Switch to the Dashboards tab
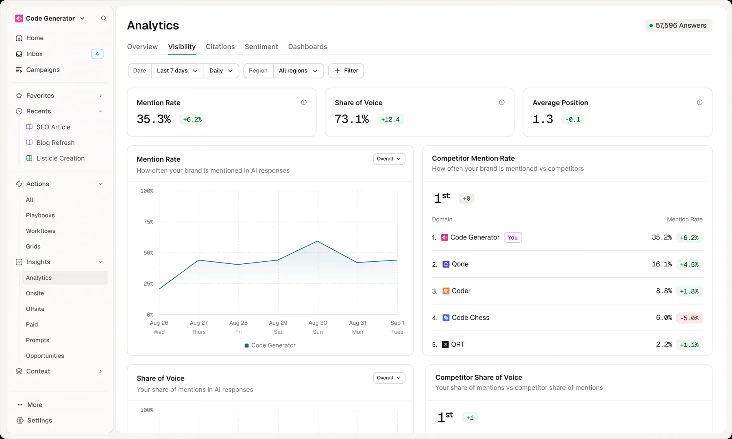The image size is (732, 439). 307,47
